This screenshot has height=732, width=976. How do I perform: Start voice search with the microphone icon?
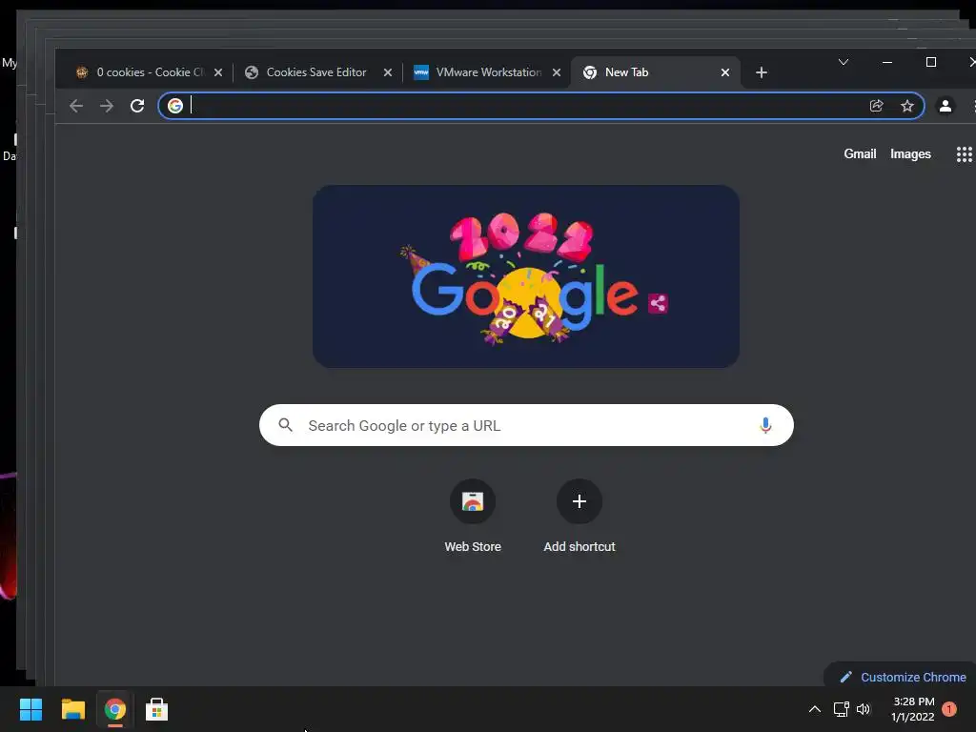[x=765, y=425]
